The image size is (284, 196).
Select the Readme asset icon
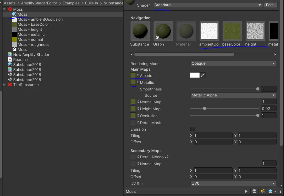tap(10, 59)
